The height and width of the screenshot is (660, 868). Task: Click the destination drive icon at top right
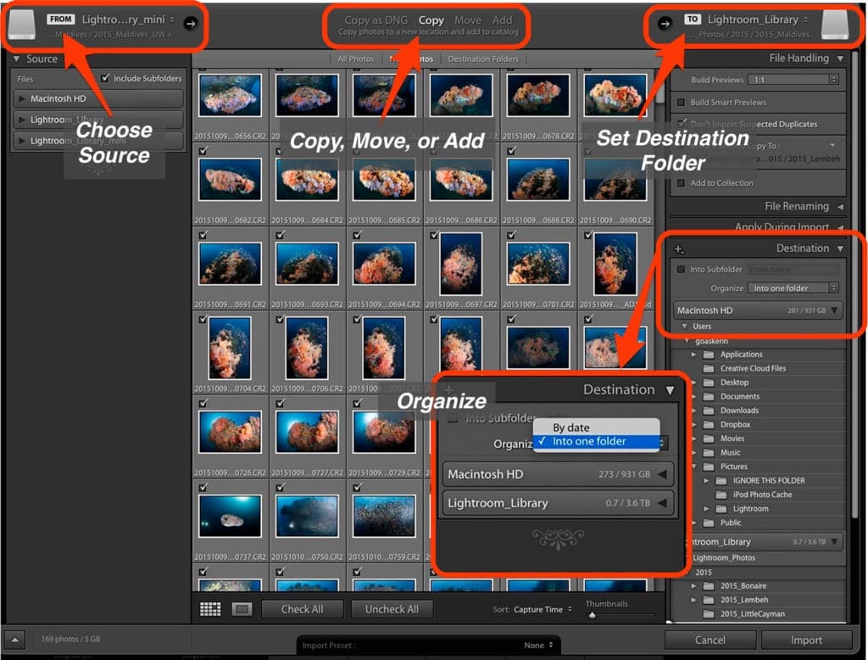835,25
